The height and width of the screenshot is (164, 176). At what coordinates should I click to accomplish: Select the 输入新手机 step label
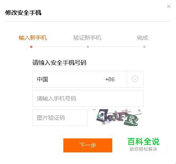(33, 38)
